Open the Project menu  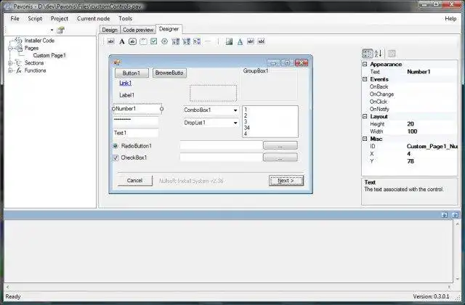coord(60,18)
